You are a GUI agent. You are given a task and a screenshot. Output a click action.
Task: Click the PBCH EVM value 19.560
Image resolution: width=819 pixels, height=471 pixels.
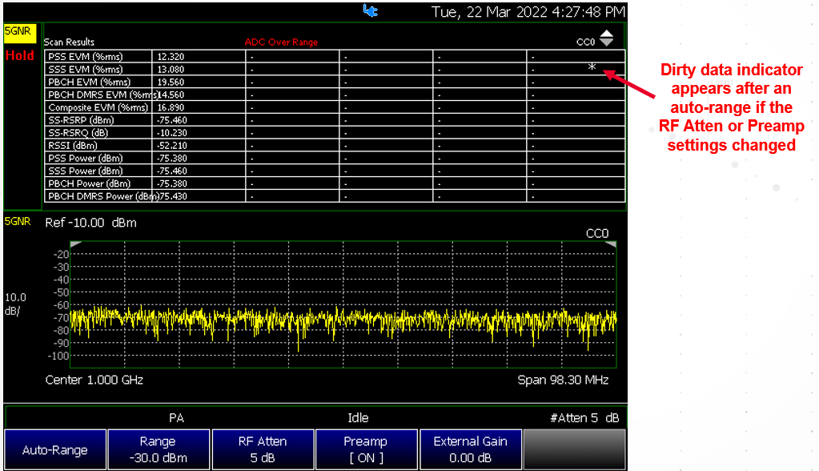[171, 82]
